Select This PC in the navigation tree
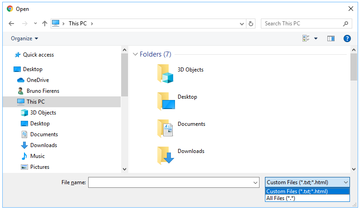This screenshot has height=210, width=359. pyautogui.click(x=61, y=101)
